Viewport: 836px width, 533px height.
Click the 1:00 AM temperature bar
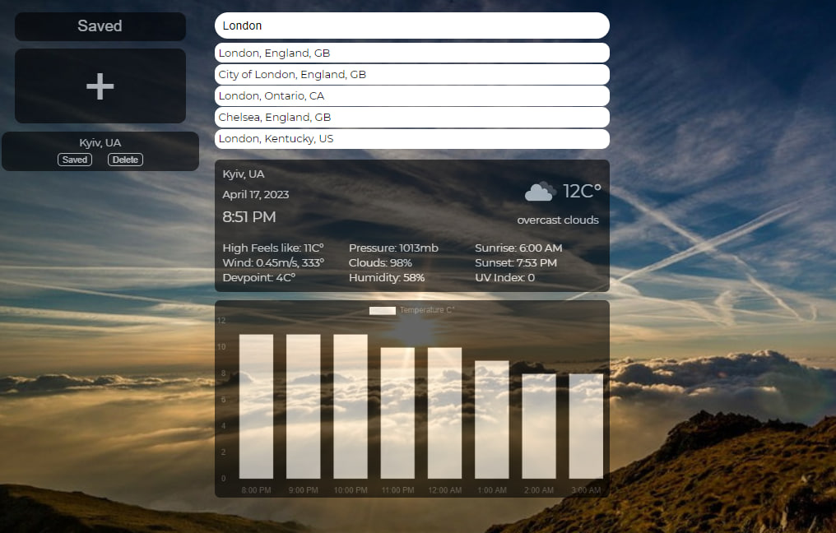[491, 419]
